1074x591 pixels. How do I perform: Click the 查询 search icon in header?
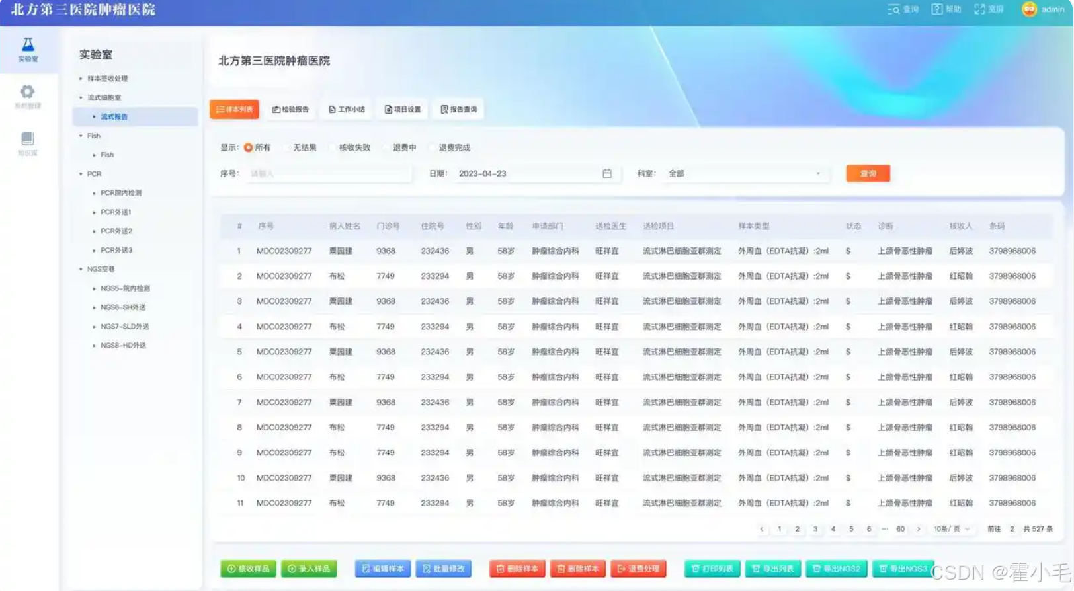[903, 9]
